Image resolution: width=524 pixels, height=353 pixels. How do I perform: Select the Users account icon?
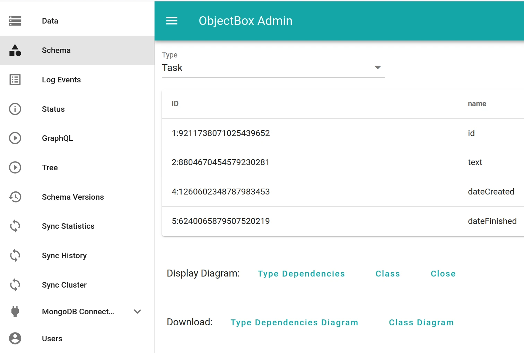15,338
